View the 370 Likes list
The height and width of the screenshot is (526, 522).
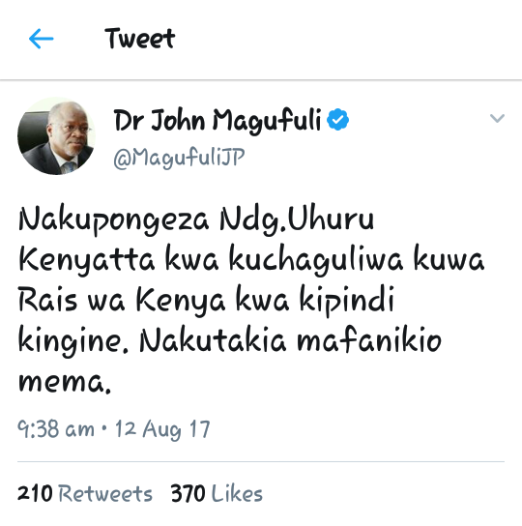(x=217, y=493)
